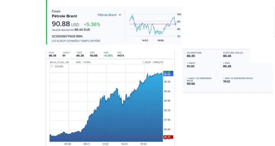Click the Pétrole Brent title heading
The height and width of the screenshot is (146, 275).
[64, 16]
